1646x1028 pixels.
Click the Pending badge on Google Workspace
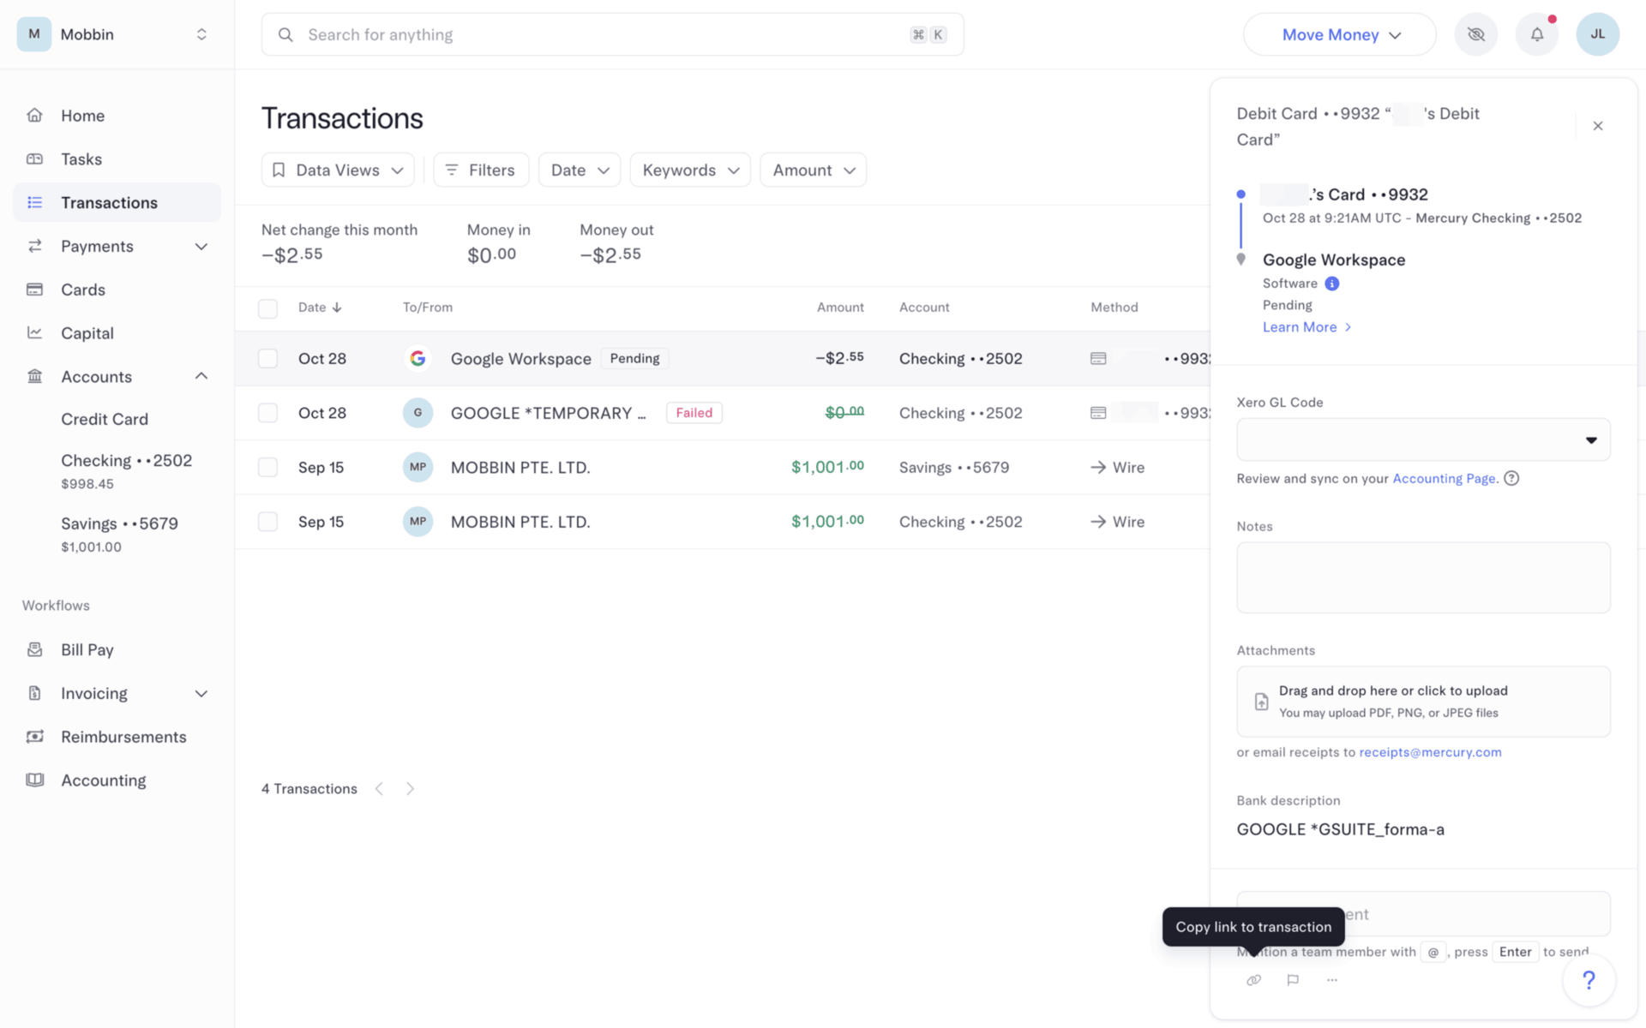click(x=634, y=358)
